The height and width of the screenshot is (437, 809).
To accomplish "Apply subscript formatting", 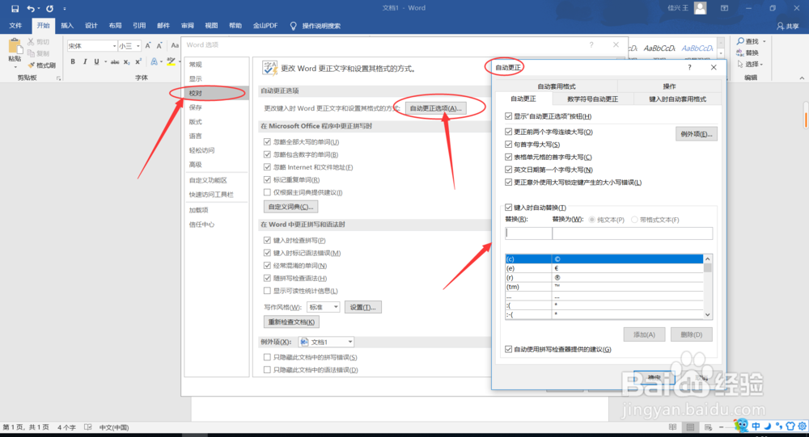I will (127, 62).
